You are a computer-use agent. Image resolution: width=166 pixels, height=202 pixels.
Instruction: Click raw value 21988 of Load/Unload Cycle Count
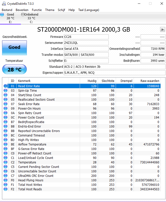(155, 158)
